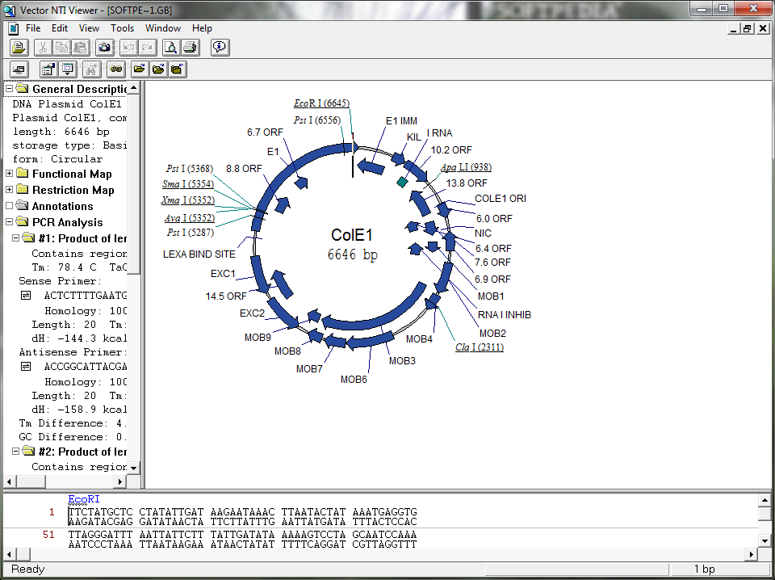
Task: Click first base of sequence line 1
Action: 71,512
